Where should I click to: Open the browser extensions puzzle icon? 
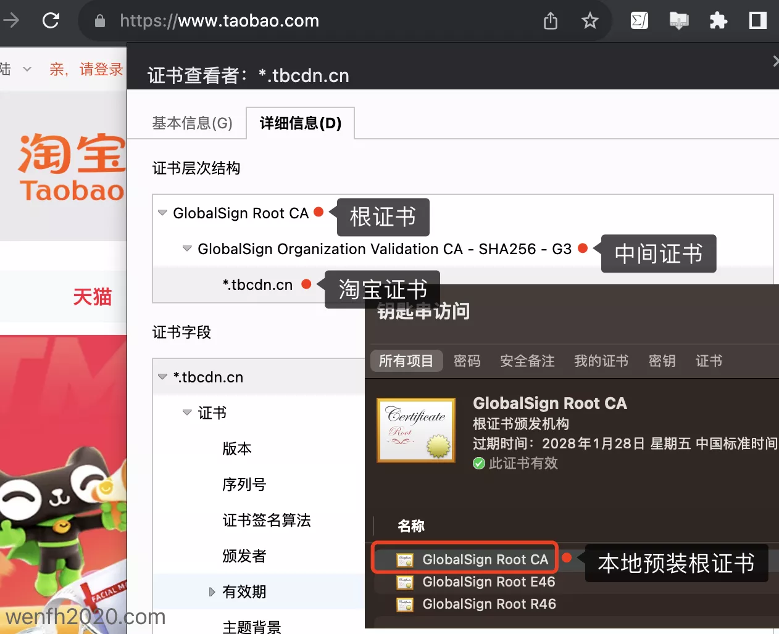[718, 21]
